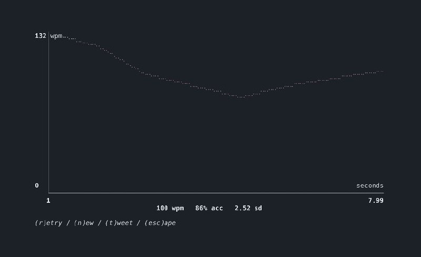Screen dimensions: 421x257
Task: Click the (t)weet option
Action: tap(119, 223)
